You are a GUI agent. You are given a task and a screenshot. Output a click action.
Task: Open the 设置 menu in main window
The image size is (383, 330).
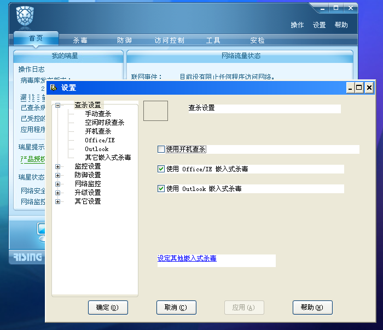[319, 25]
